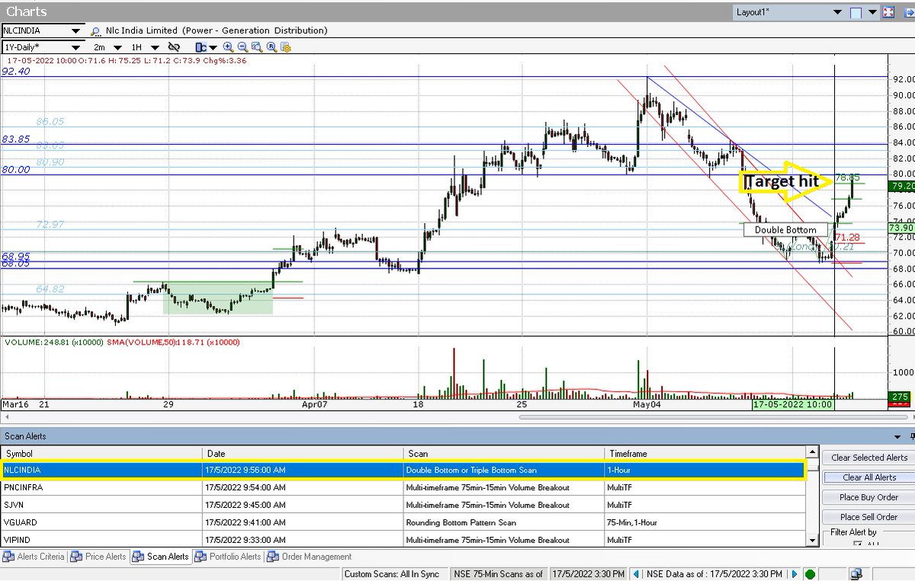Click the Timeframe column header
This screenshot has width=915, height=581.
point(705,454)
